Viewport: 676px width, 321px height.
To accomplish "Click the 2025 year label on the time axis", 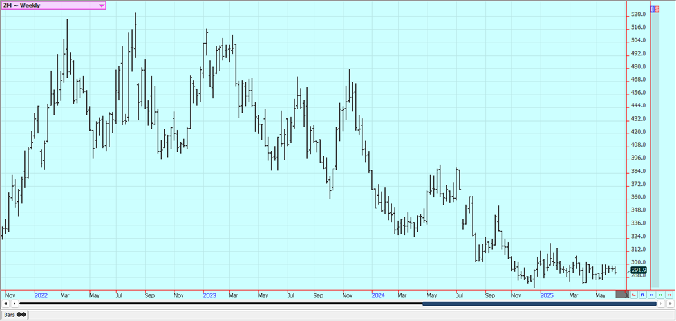I will [547, 295].
